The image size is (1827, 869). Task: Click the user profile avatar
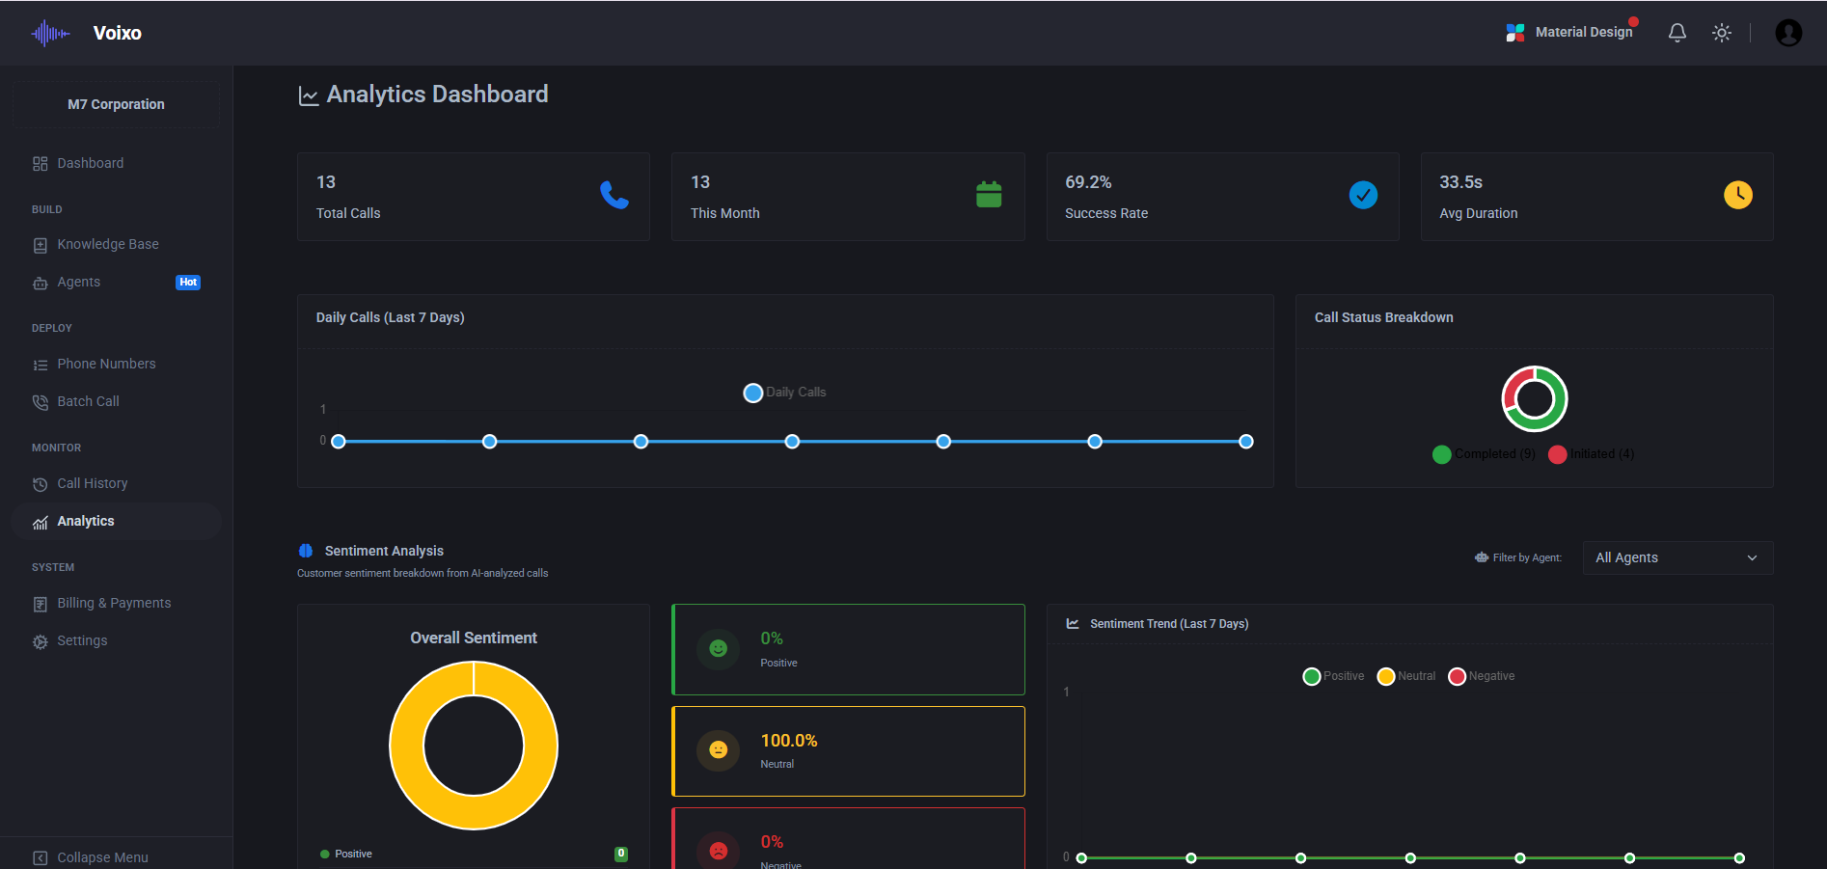[1788, 32]
